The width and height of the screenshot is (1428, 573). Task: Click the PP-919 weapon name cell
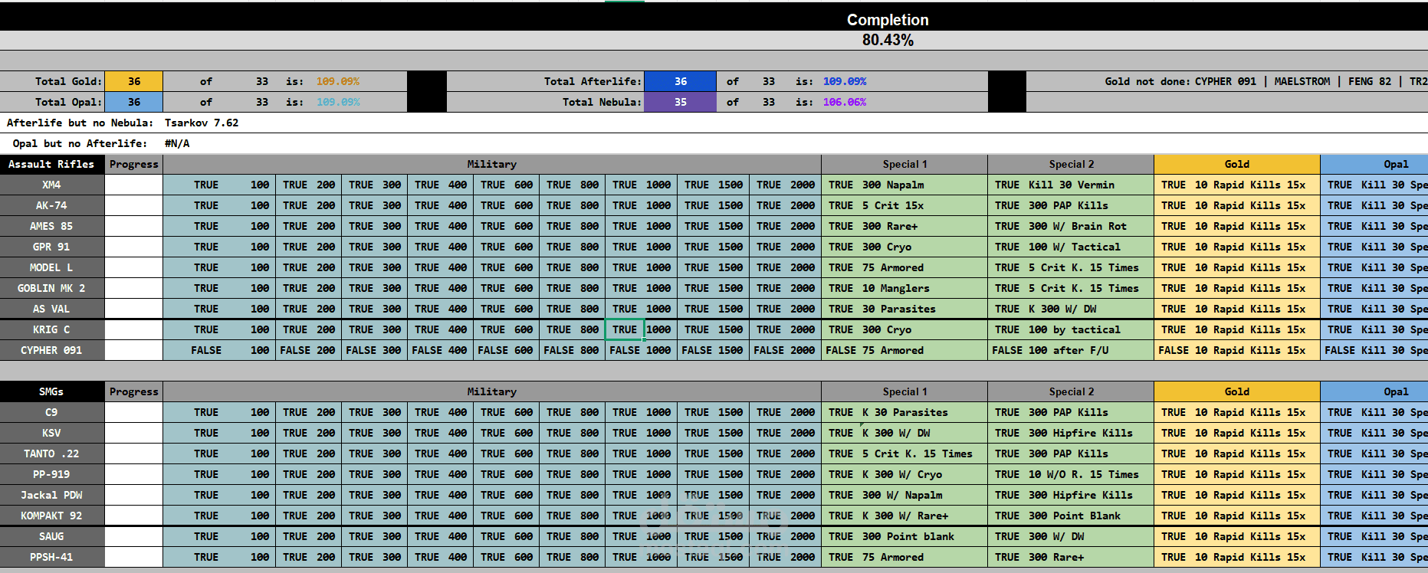[x=52, y=474]
